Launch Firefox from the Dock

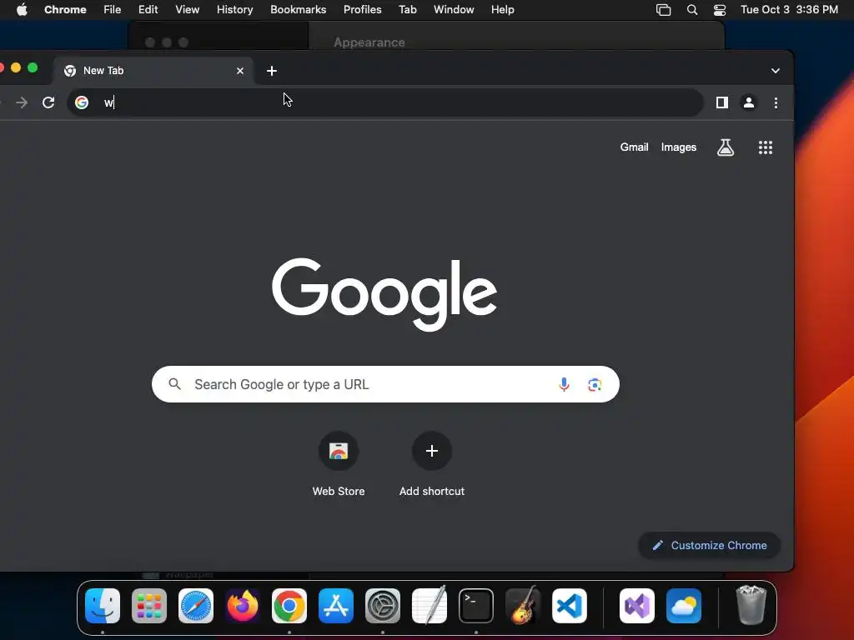pos(243,606)
